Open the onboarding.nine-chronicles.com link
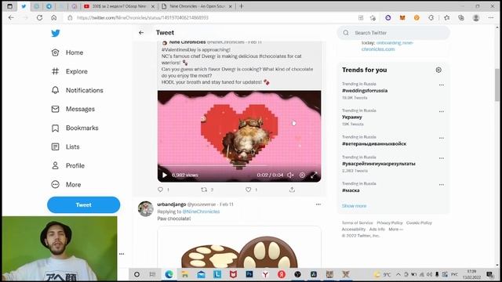502x282 pixels. pos(387,45)
